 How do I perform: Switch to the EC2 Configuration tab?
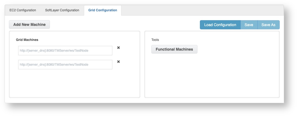pyautogui.click(x=23, y=10)
